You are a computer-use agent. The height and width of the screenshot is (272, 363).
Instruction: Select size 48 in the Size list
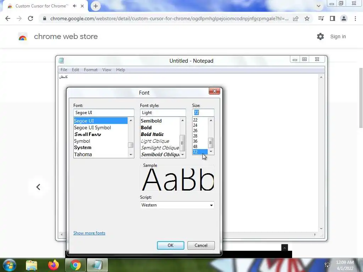click(x=195, y=147)
